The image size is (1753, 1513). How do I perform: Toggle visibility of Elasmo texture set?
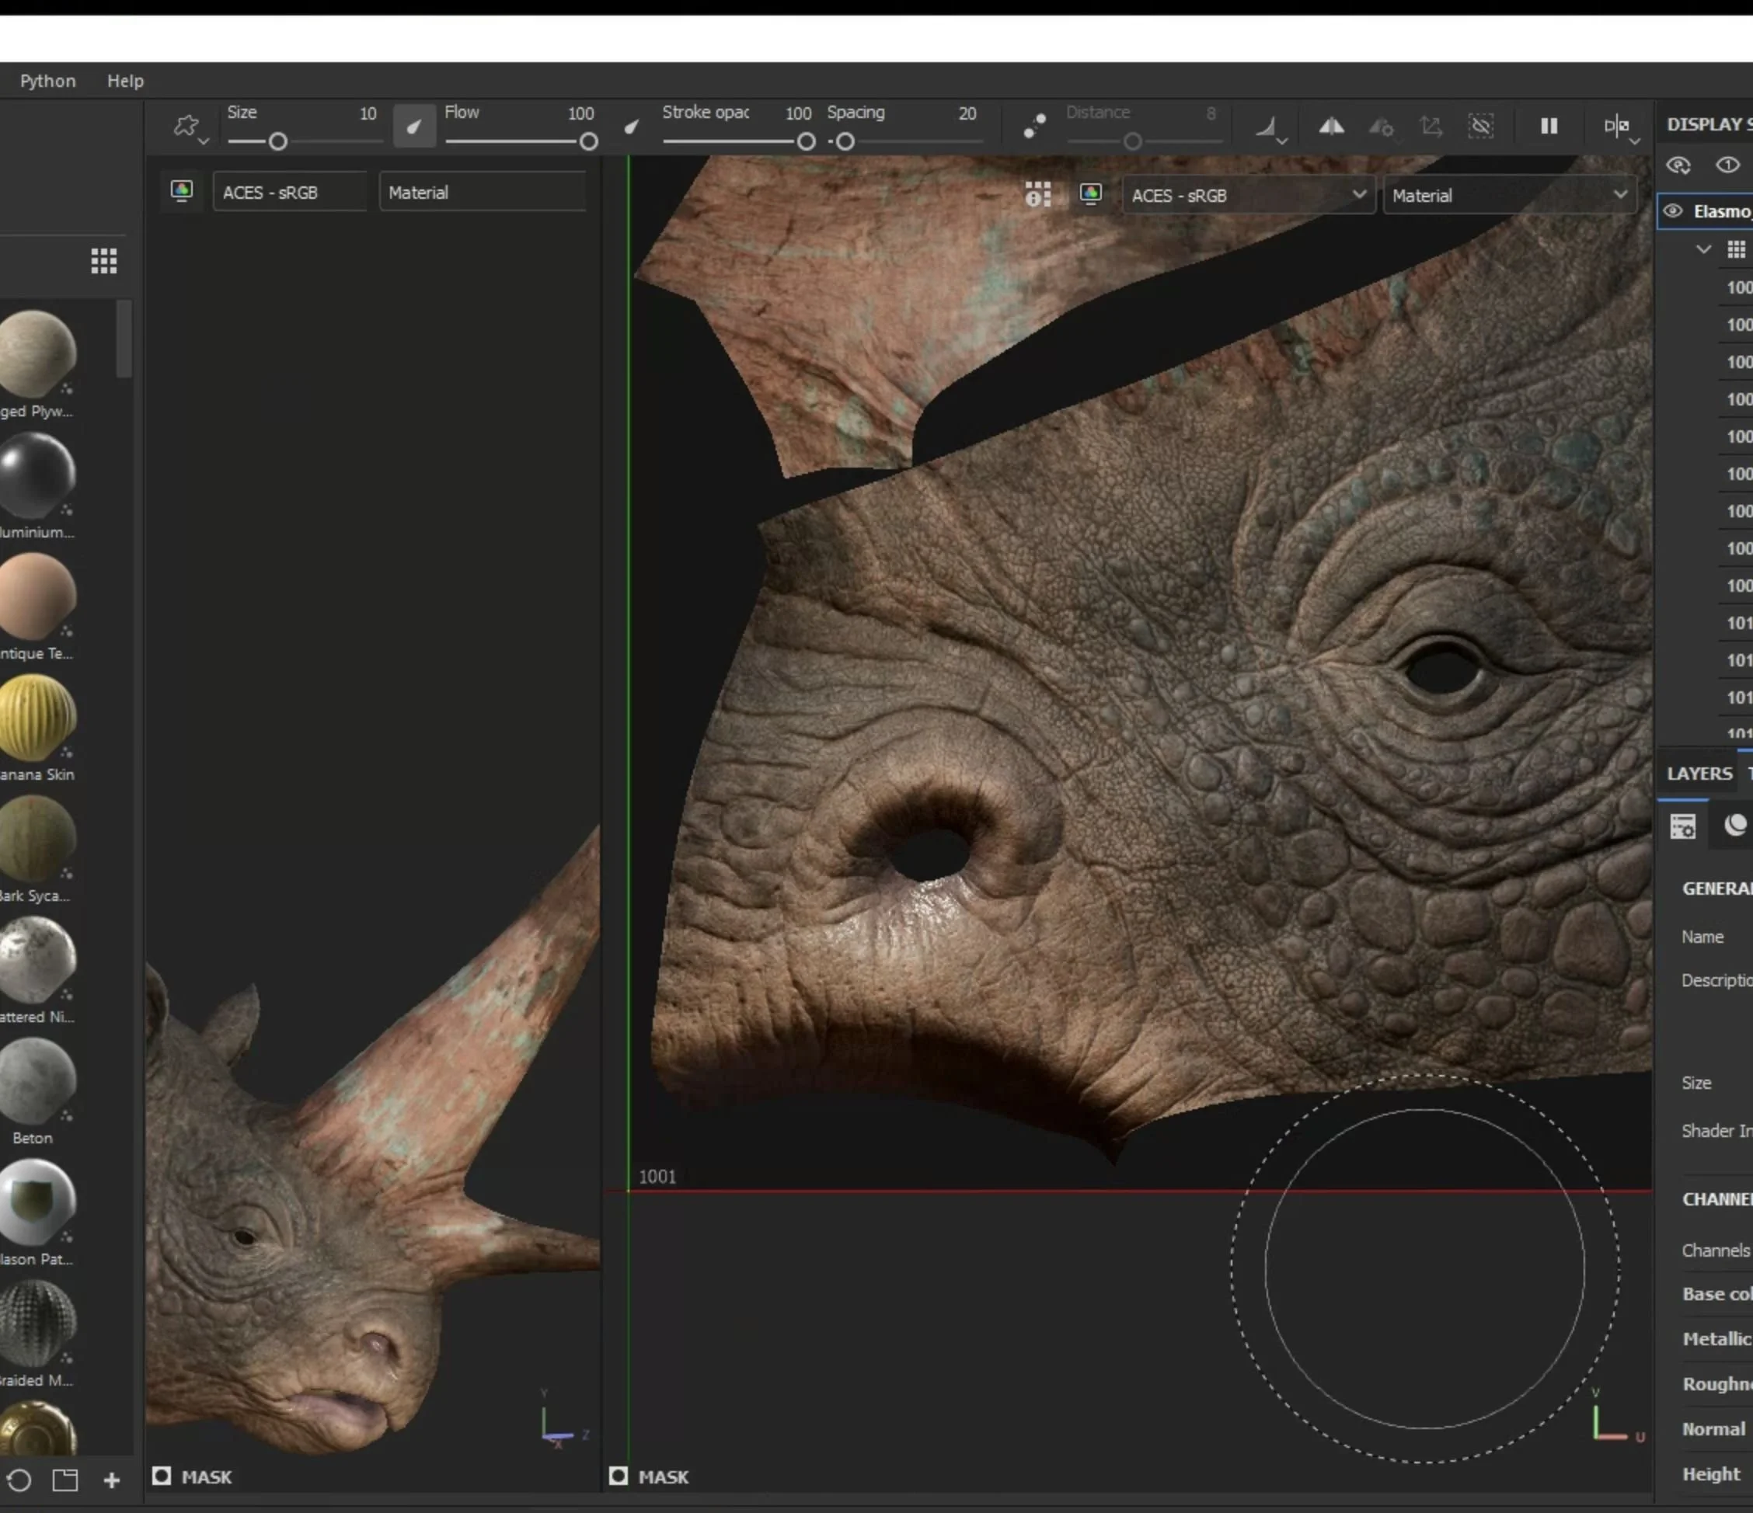coord(1673,211)
